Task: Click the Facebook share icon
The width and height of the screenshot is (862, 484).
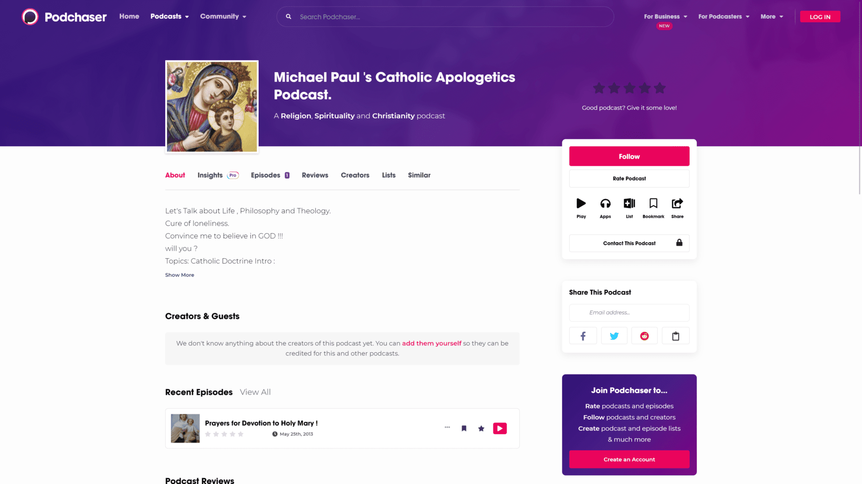Action: click(583, 336)
